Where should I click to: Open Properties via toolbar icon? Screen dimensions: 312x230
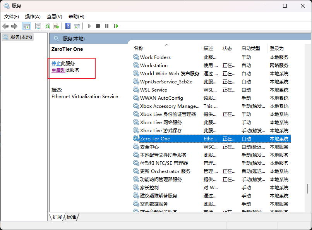38,26
